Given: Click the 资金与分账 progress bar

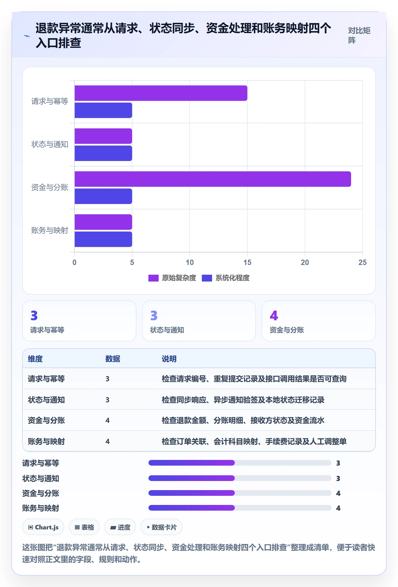Looking at the screenshot, I should click(x=240, y=493).
